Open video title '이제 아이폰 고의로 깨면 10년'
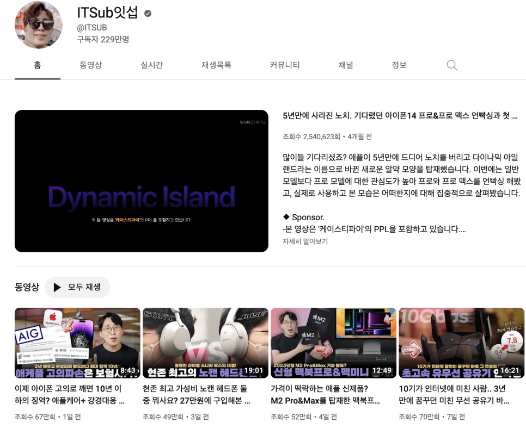Viewport: 526px width, 435px height. (x=70, y=394)
